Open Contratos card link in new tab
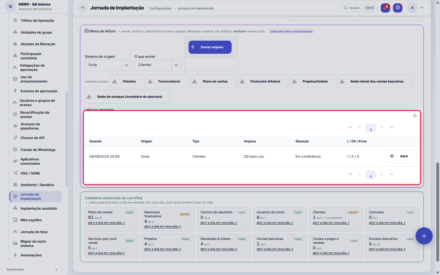The width and height of the screenshot is (440, 275). (x=387, y=223)
